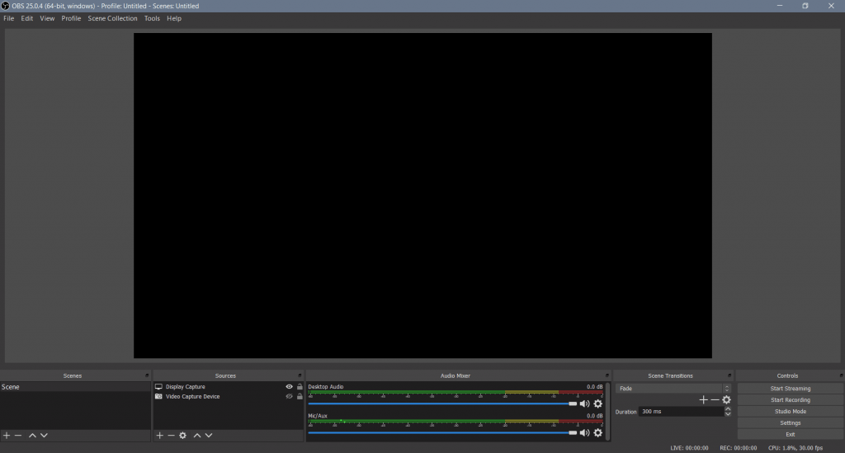
Task: Click REC timer in status bar
Action: pos(739,447)
